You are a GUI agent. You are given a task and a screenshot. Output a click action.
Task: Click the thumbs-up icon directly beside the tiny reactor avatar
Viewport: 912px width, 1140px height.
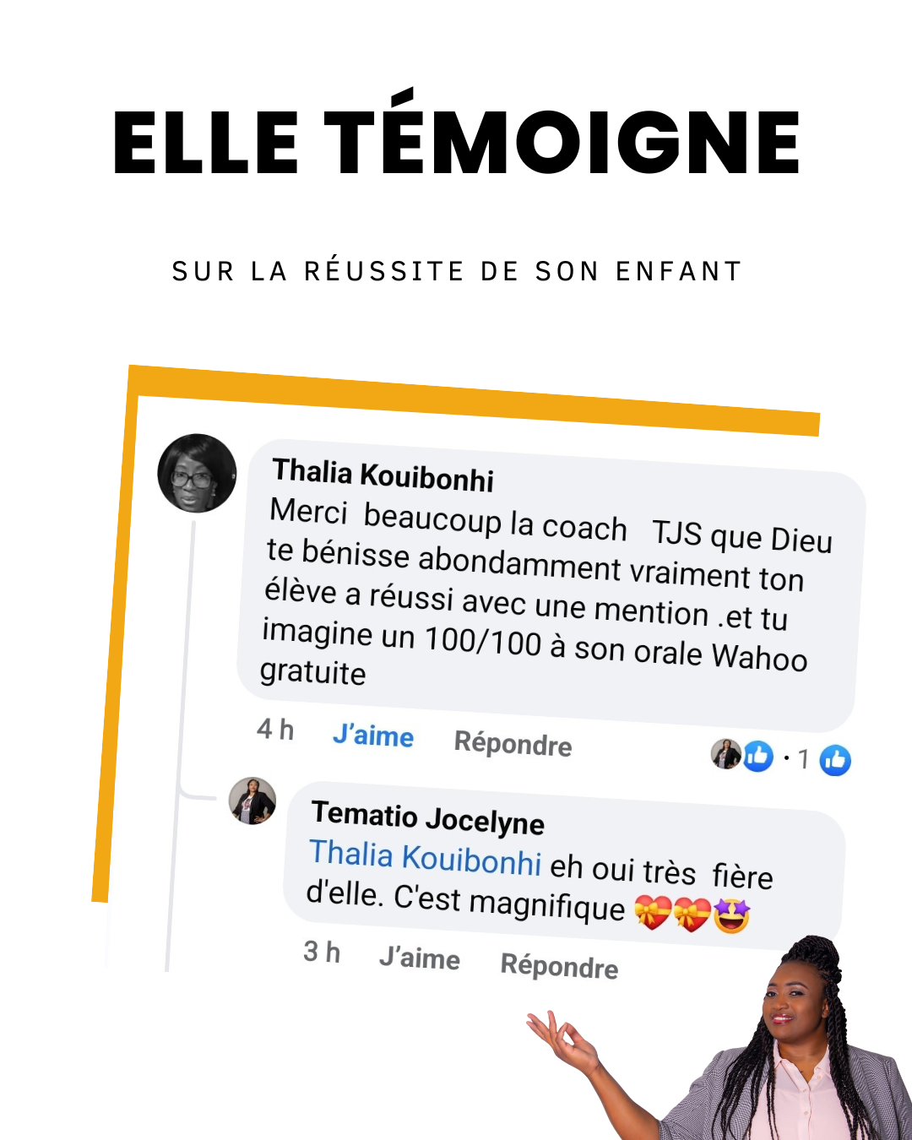[x=758, y=756]
